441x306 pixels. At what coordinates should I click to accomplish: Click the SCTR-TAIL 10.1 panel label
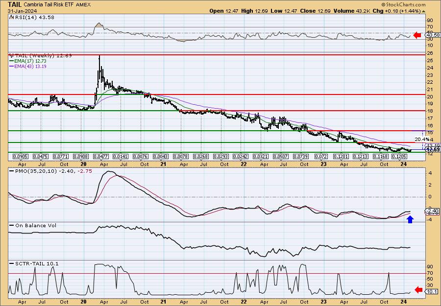37,263
